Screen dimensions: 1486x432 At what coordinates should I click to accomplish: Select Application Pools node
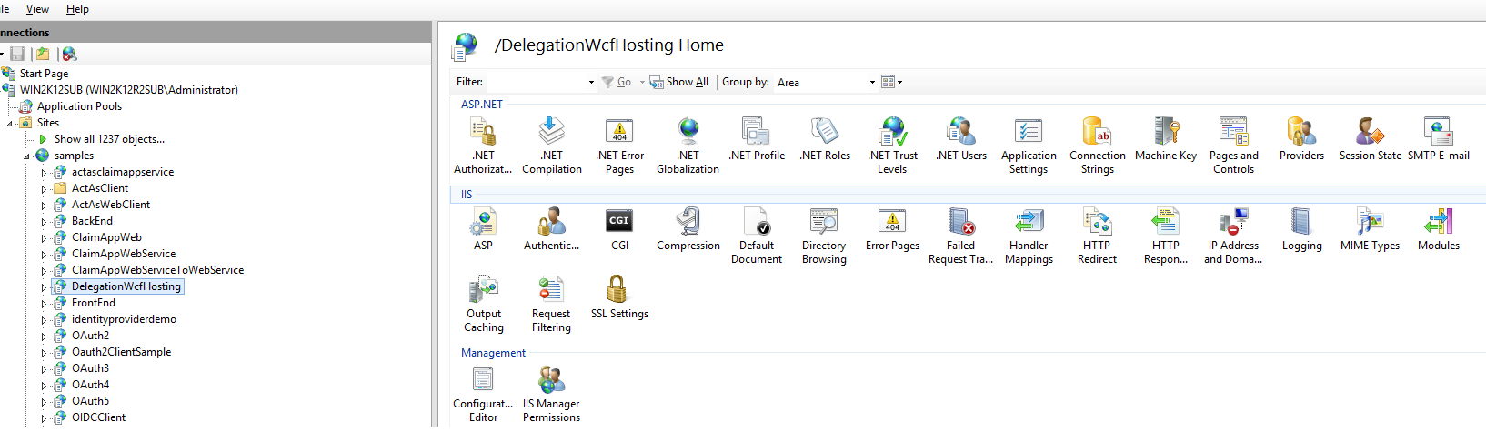(79, 106)
